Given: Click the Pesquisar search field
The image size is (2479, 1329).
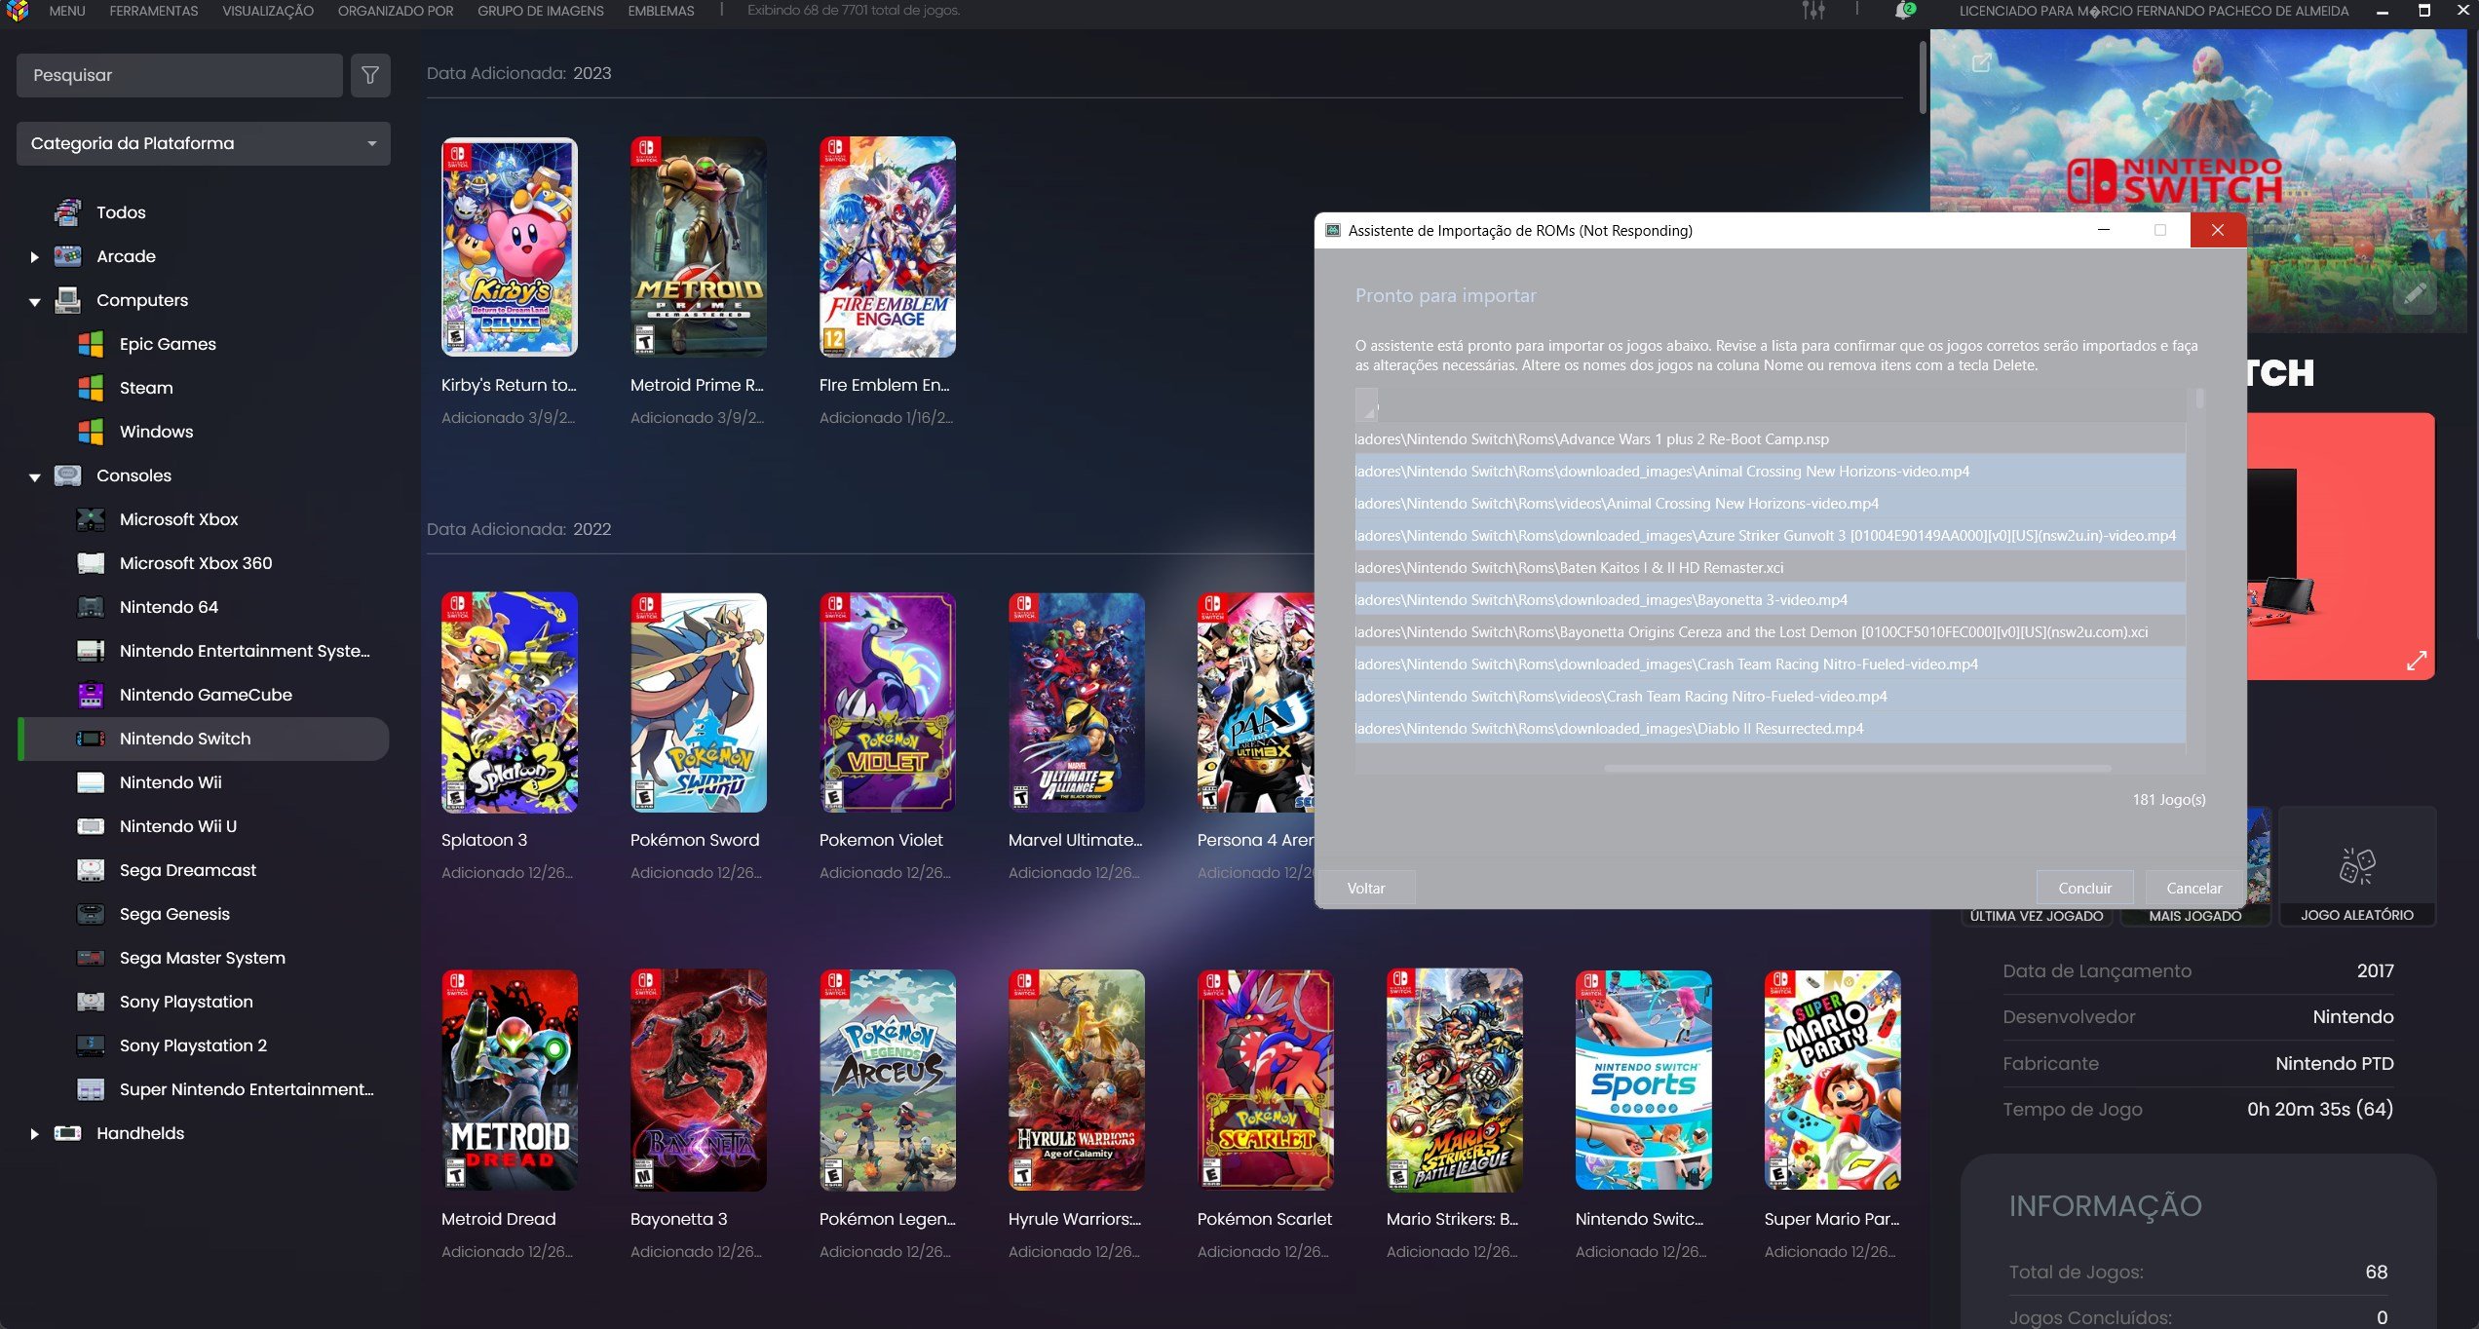Looking at the screenshot, I should [x=179, y=75].
